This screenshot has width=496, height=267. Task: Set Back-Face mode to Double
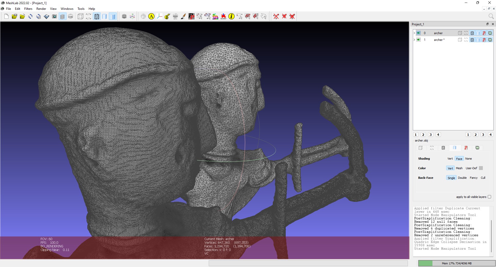[x=462, y=178]
